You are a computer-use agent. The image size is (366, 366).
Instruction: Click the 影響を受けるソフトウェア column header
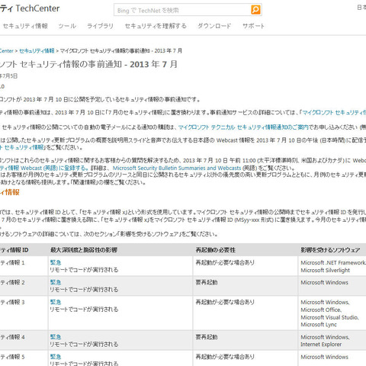click(x=330, y=250)
